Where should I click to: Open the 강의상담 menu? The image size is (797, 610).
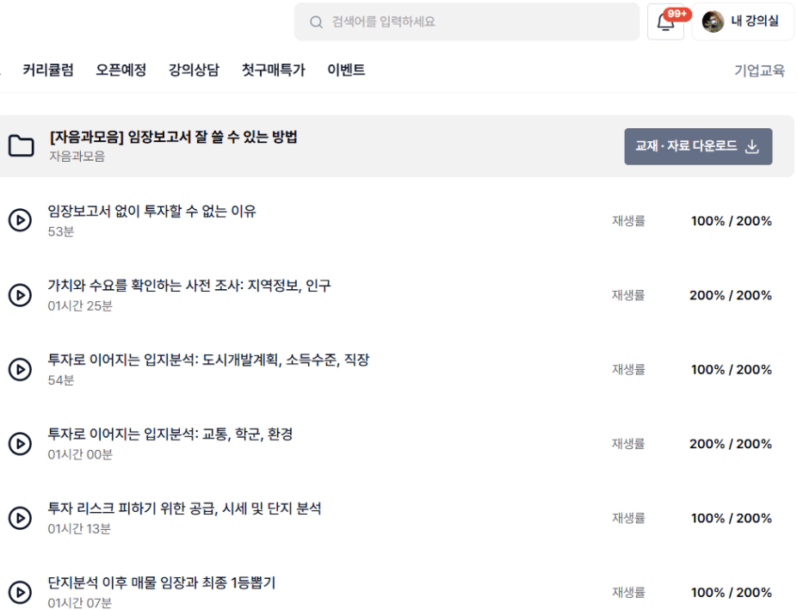(x=195, y=70)
